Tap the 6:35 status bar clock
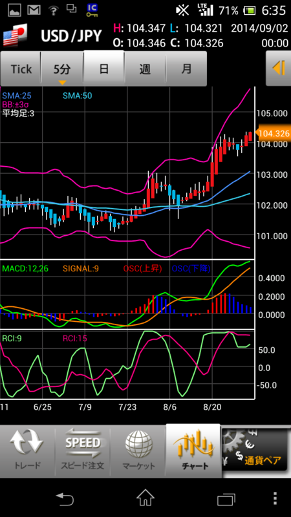The width and height of the screenshot is (291, 517). (274, 10)
